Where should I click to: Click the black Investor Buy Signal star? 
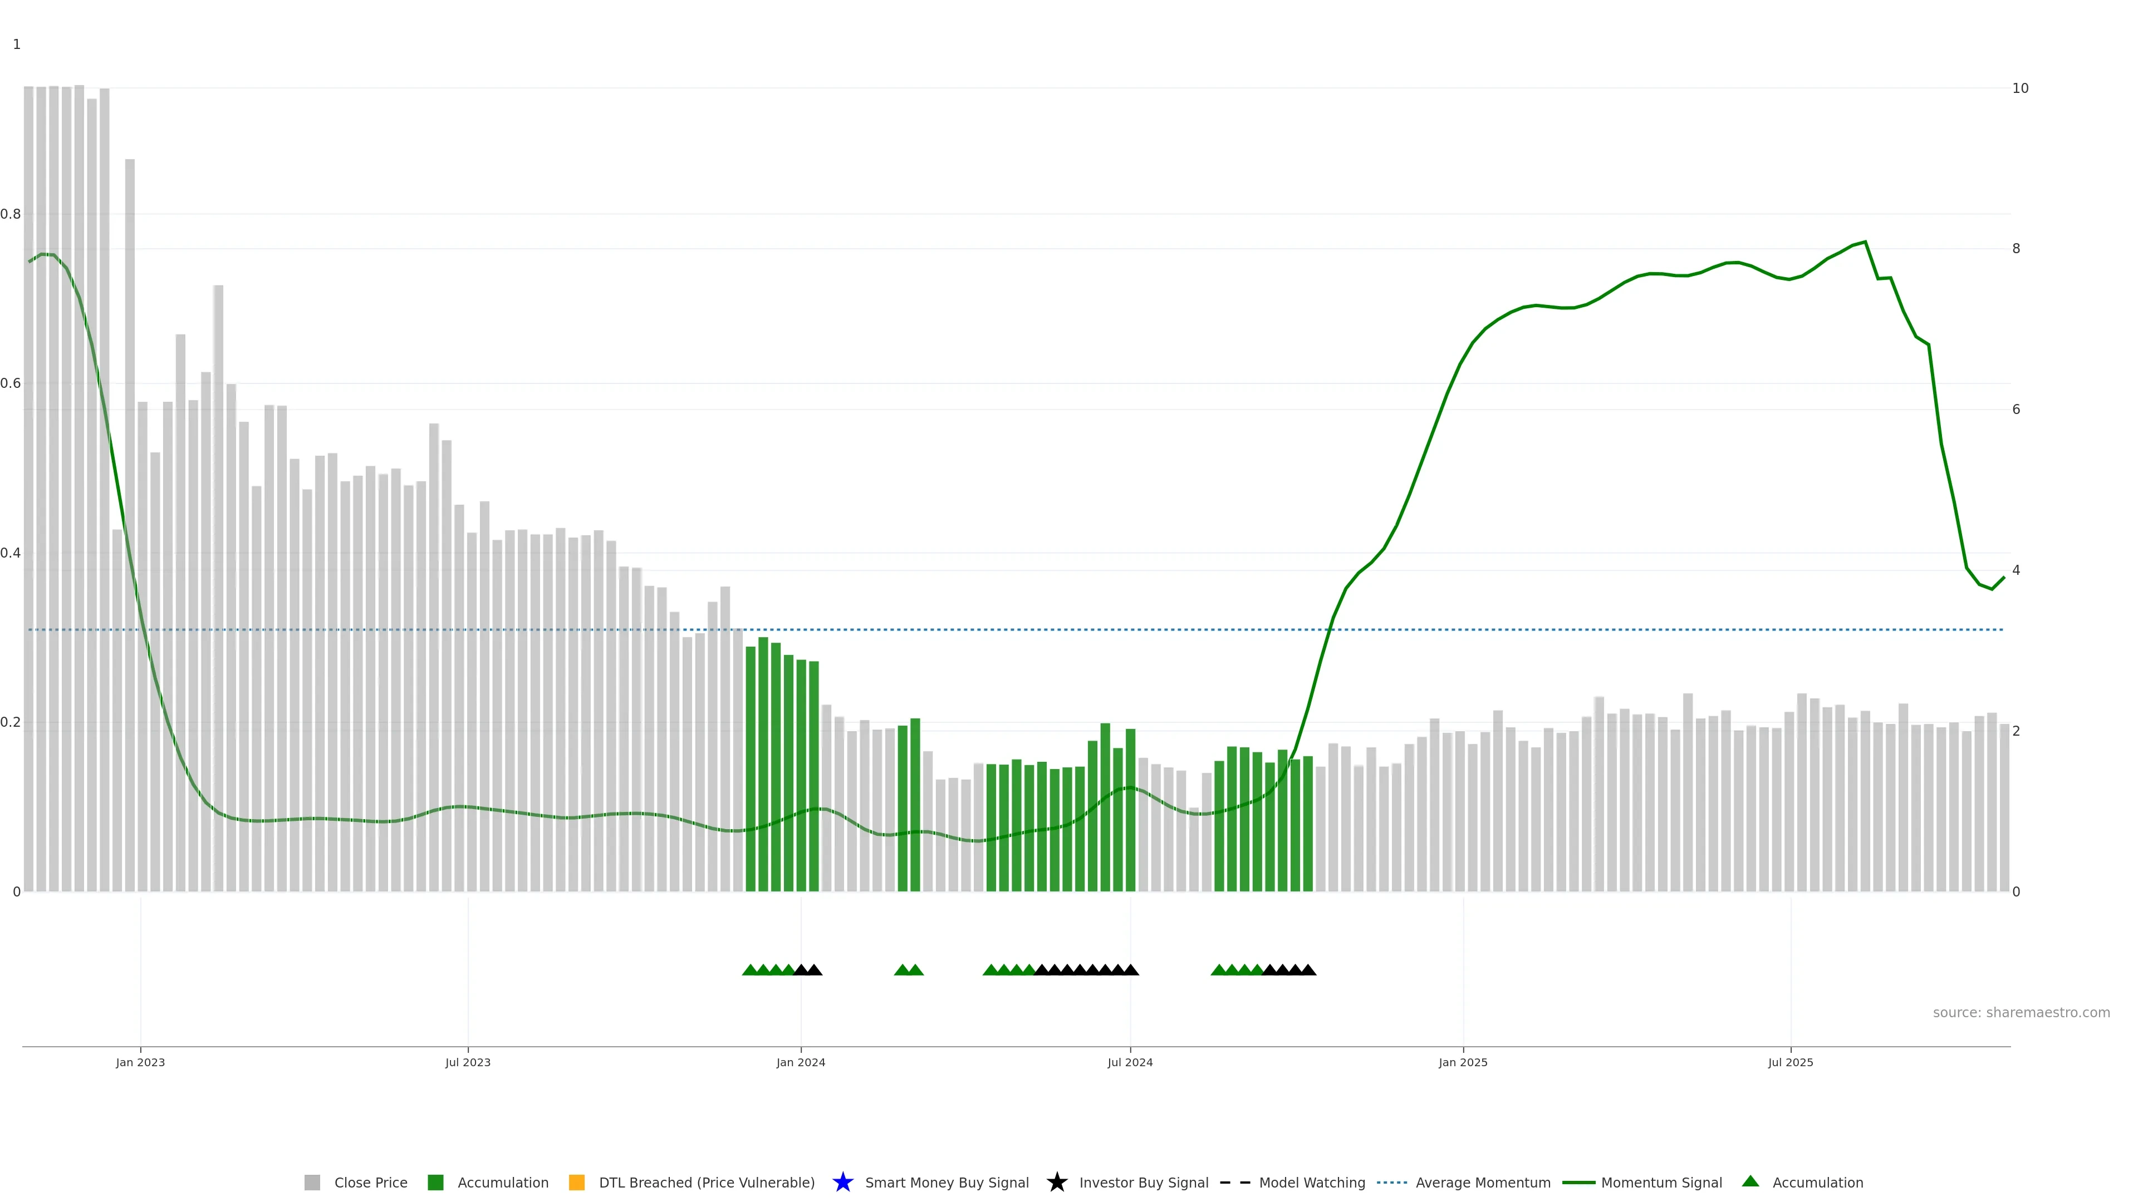tap(1057, 1182)
